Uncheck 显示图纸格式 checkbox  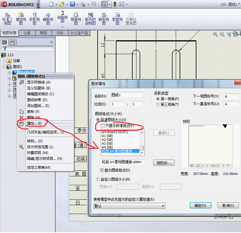(x=102, y=170)
